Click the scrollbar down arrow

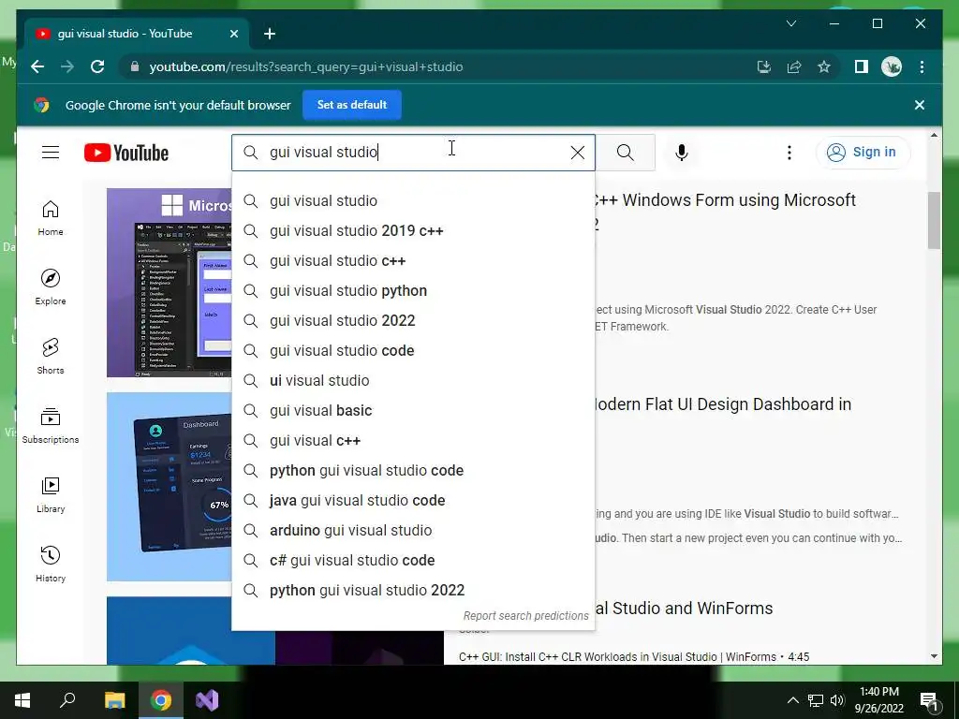tap(934, 656)
